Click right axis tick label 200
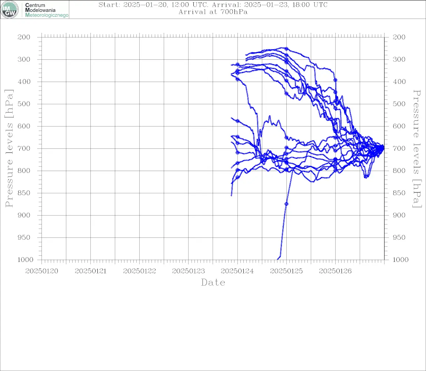This screenshot has width=426, height=371. point(399,37)
